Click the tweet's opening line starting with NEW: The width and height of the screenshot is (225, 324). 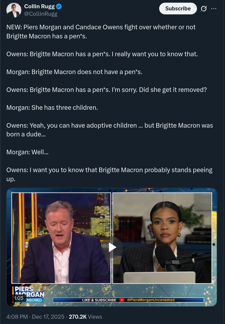pyautogui.click(x=101, y=31)
